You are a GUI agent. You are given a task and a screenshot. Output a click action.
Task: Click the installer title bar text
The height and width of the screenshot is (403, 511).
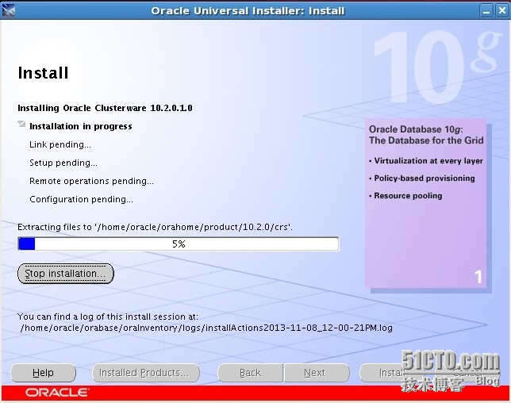point(248,11)
